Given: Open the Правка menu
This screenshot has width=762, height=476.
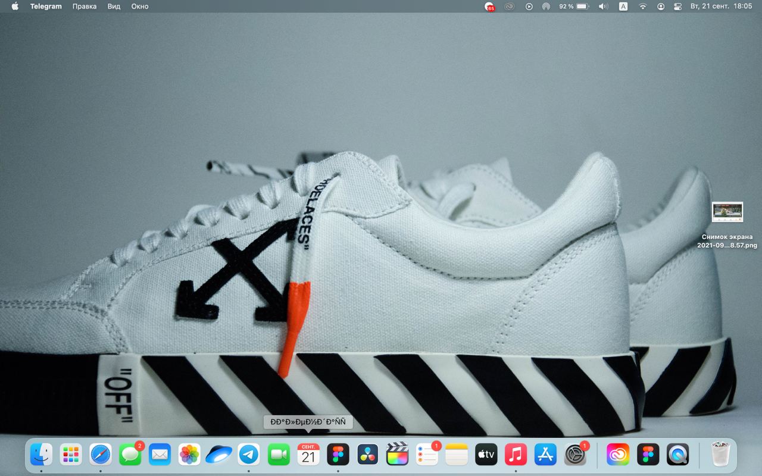Looking at the screenshot, I should (85, 6).
